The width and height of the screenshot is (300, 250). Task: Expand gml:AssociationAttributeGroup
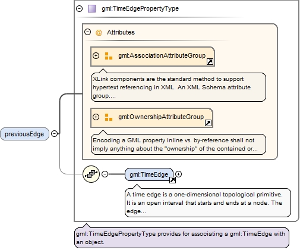(x=96, y=55)
